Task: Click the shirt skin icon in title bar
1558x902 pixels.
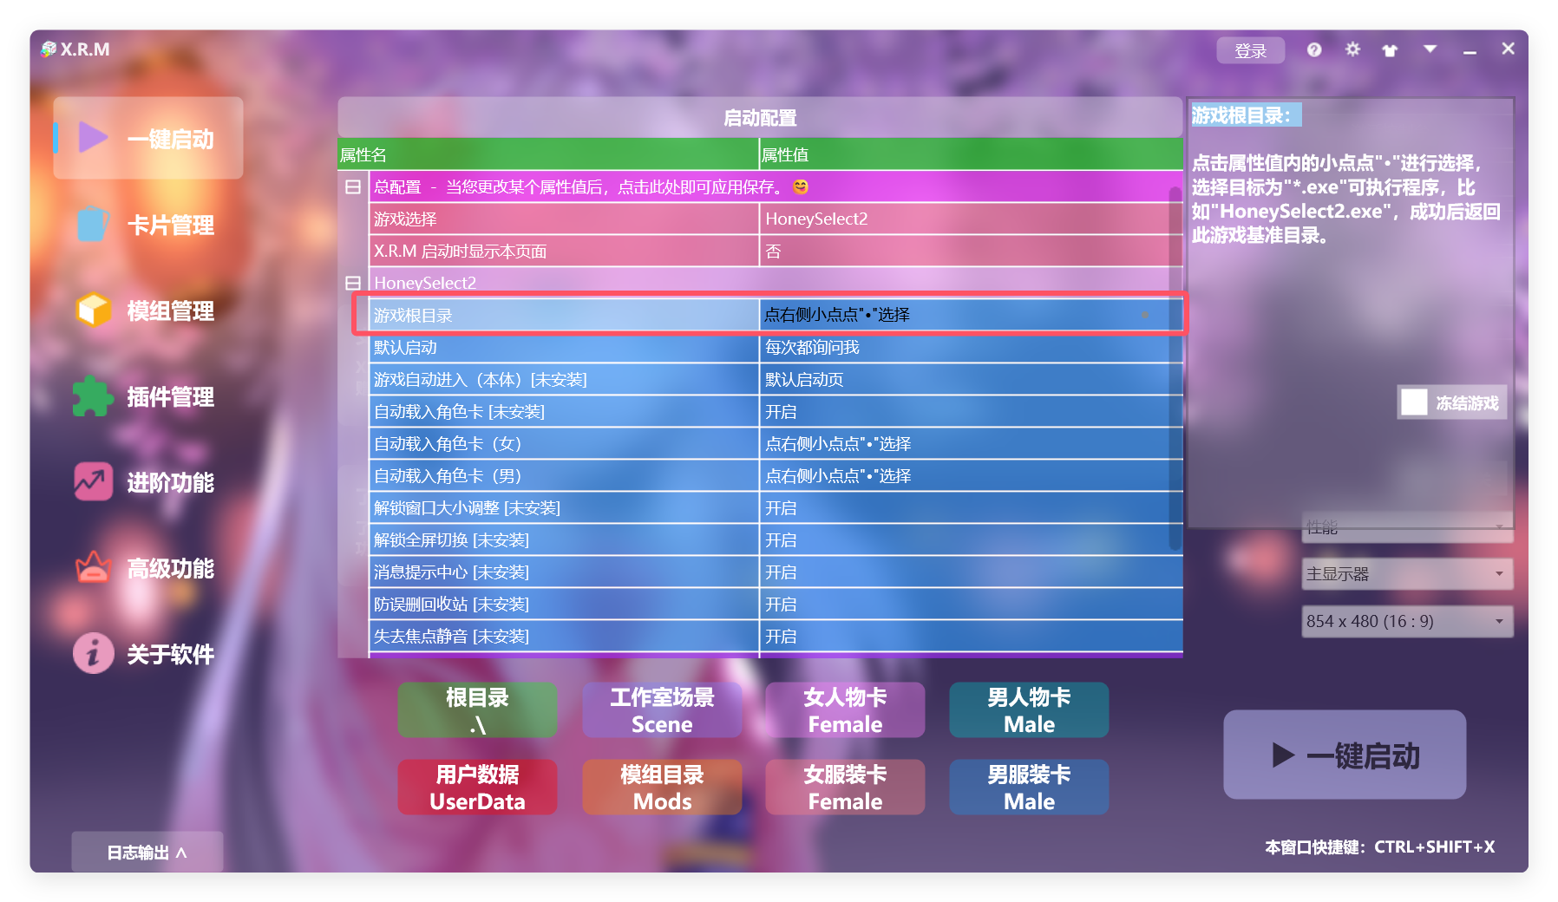Action: [x=1390, y=50]
